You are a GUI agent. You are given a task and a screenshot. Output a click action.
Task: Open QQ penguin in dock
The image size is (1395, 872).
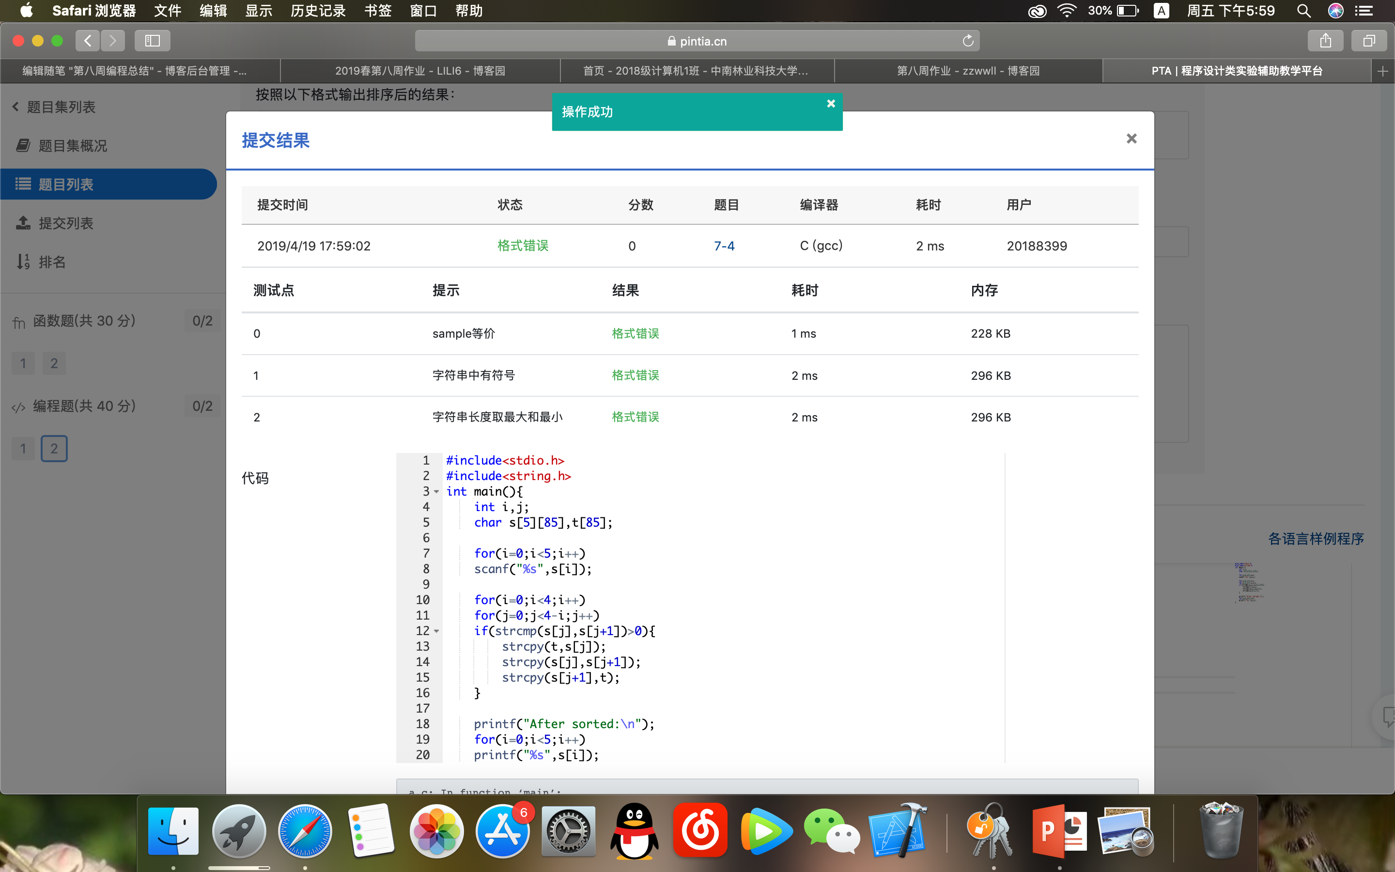coord(634,830)
